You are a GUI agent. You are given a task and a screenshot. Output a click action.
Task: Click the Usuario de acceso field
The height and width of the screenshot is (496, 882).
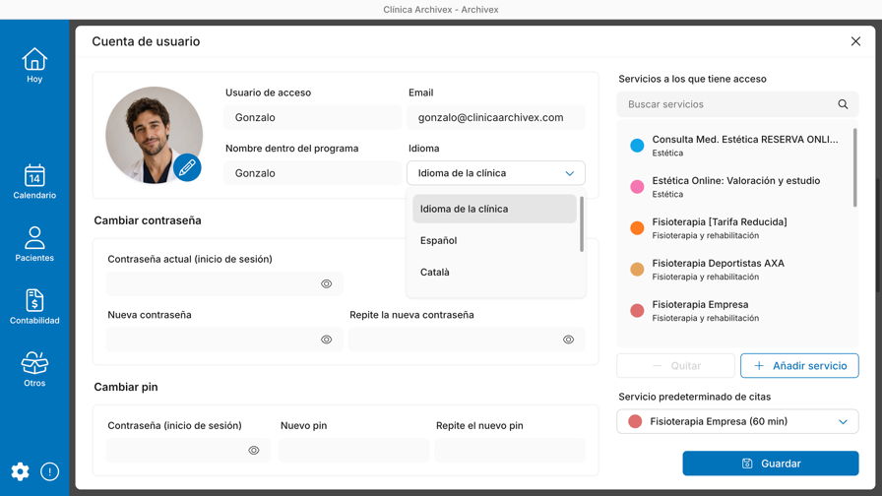click(x=313, y=117)
